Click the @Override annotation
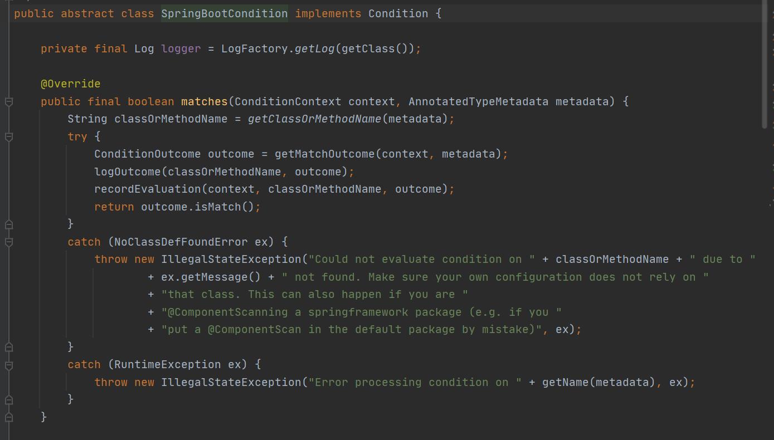Viewport: 774px width, 440px height. pyautogui.click(x=71, y=84)
